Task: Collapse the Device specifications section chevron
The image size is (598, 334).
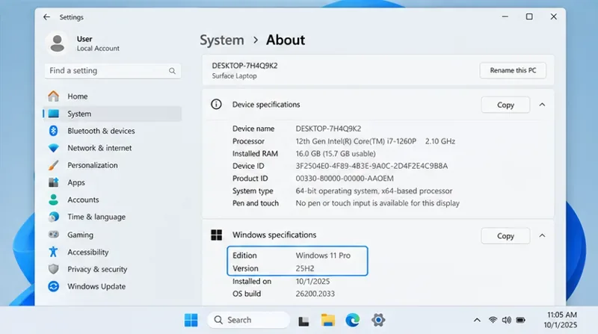Action: click(542, 105)
